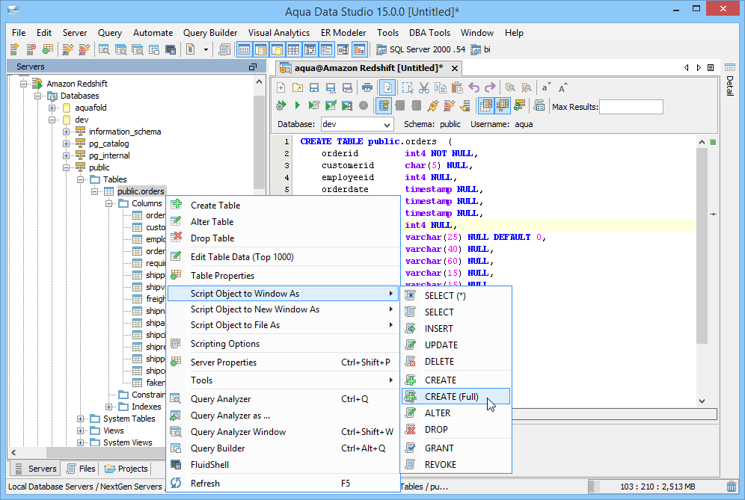Viewport: 745px width, 500px height.
Task: Click the Copy icon in editor toolbar
Action: (441, 87)
